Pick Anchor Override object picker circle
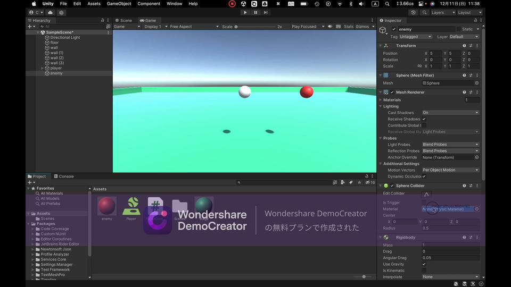Screen dimensions: 511x287 click(x=477, y=157)
